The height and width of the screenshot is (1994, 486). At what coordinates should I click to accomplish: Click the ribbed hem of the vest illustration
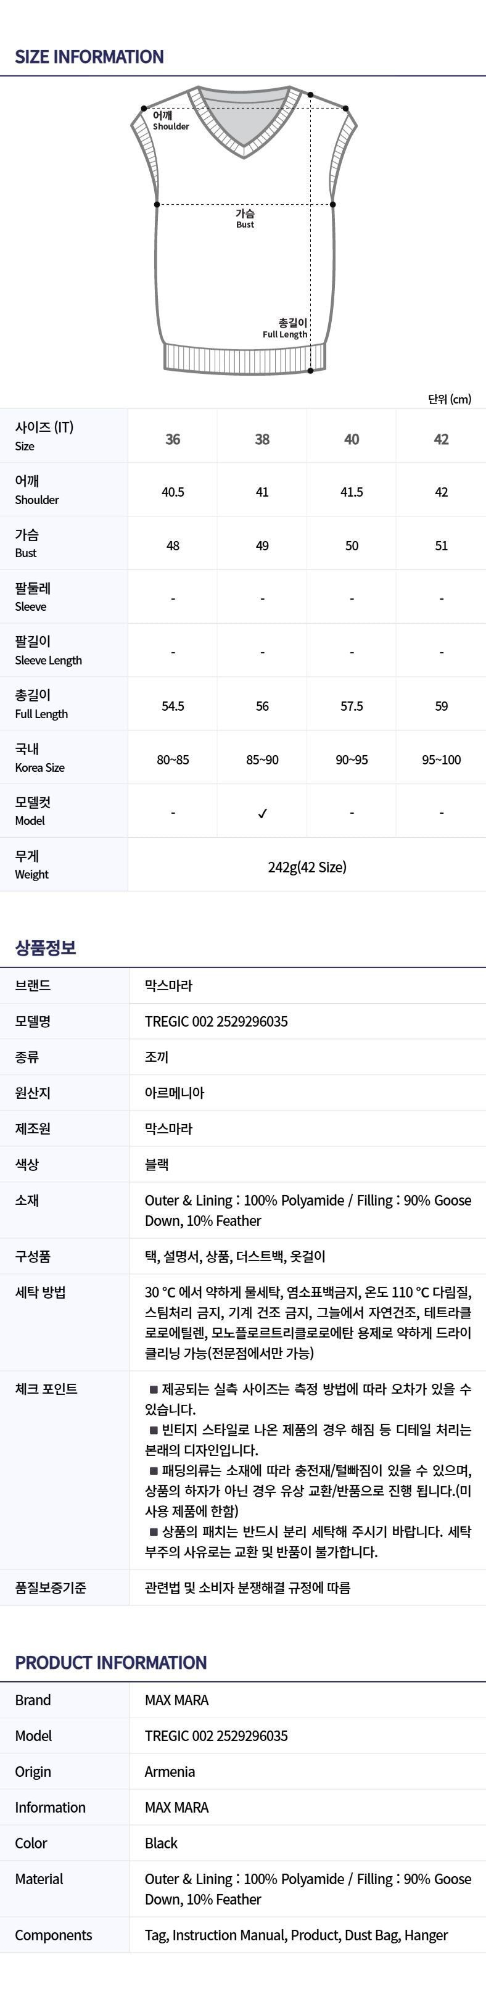(x=244, y=358)
